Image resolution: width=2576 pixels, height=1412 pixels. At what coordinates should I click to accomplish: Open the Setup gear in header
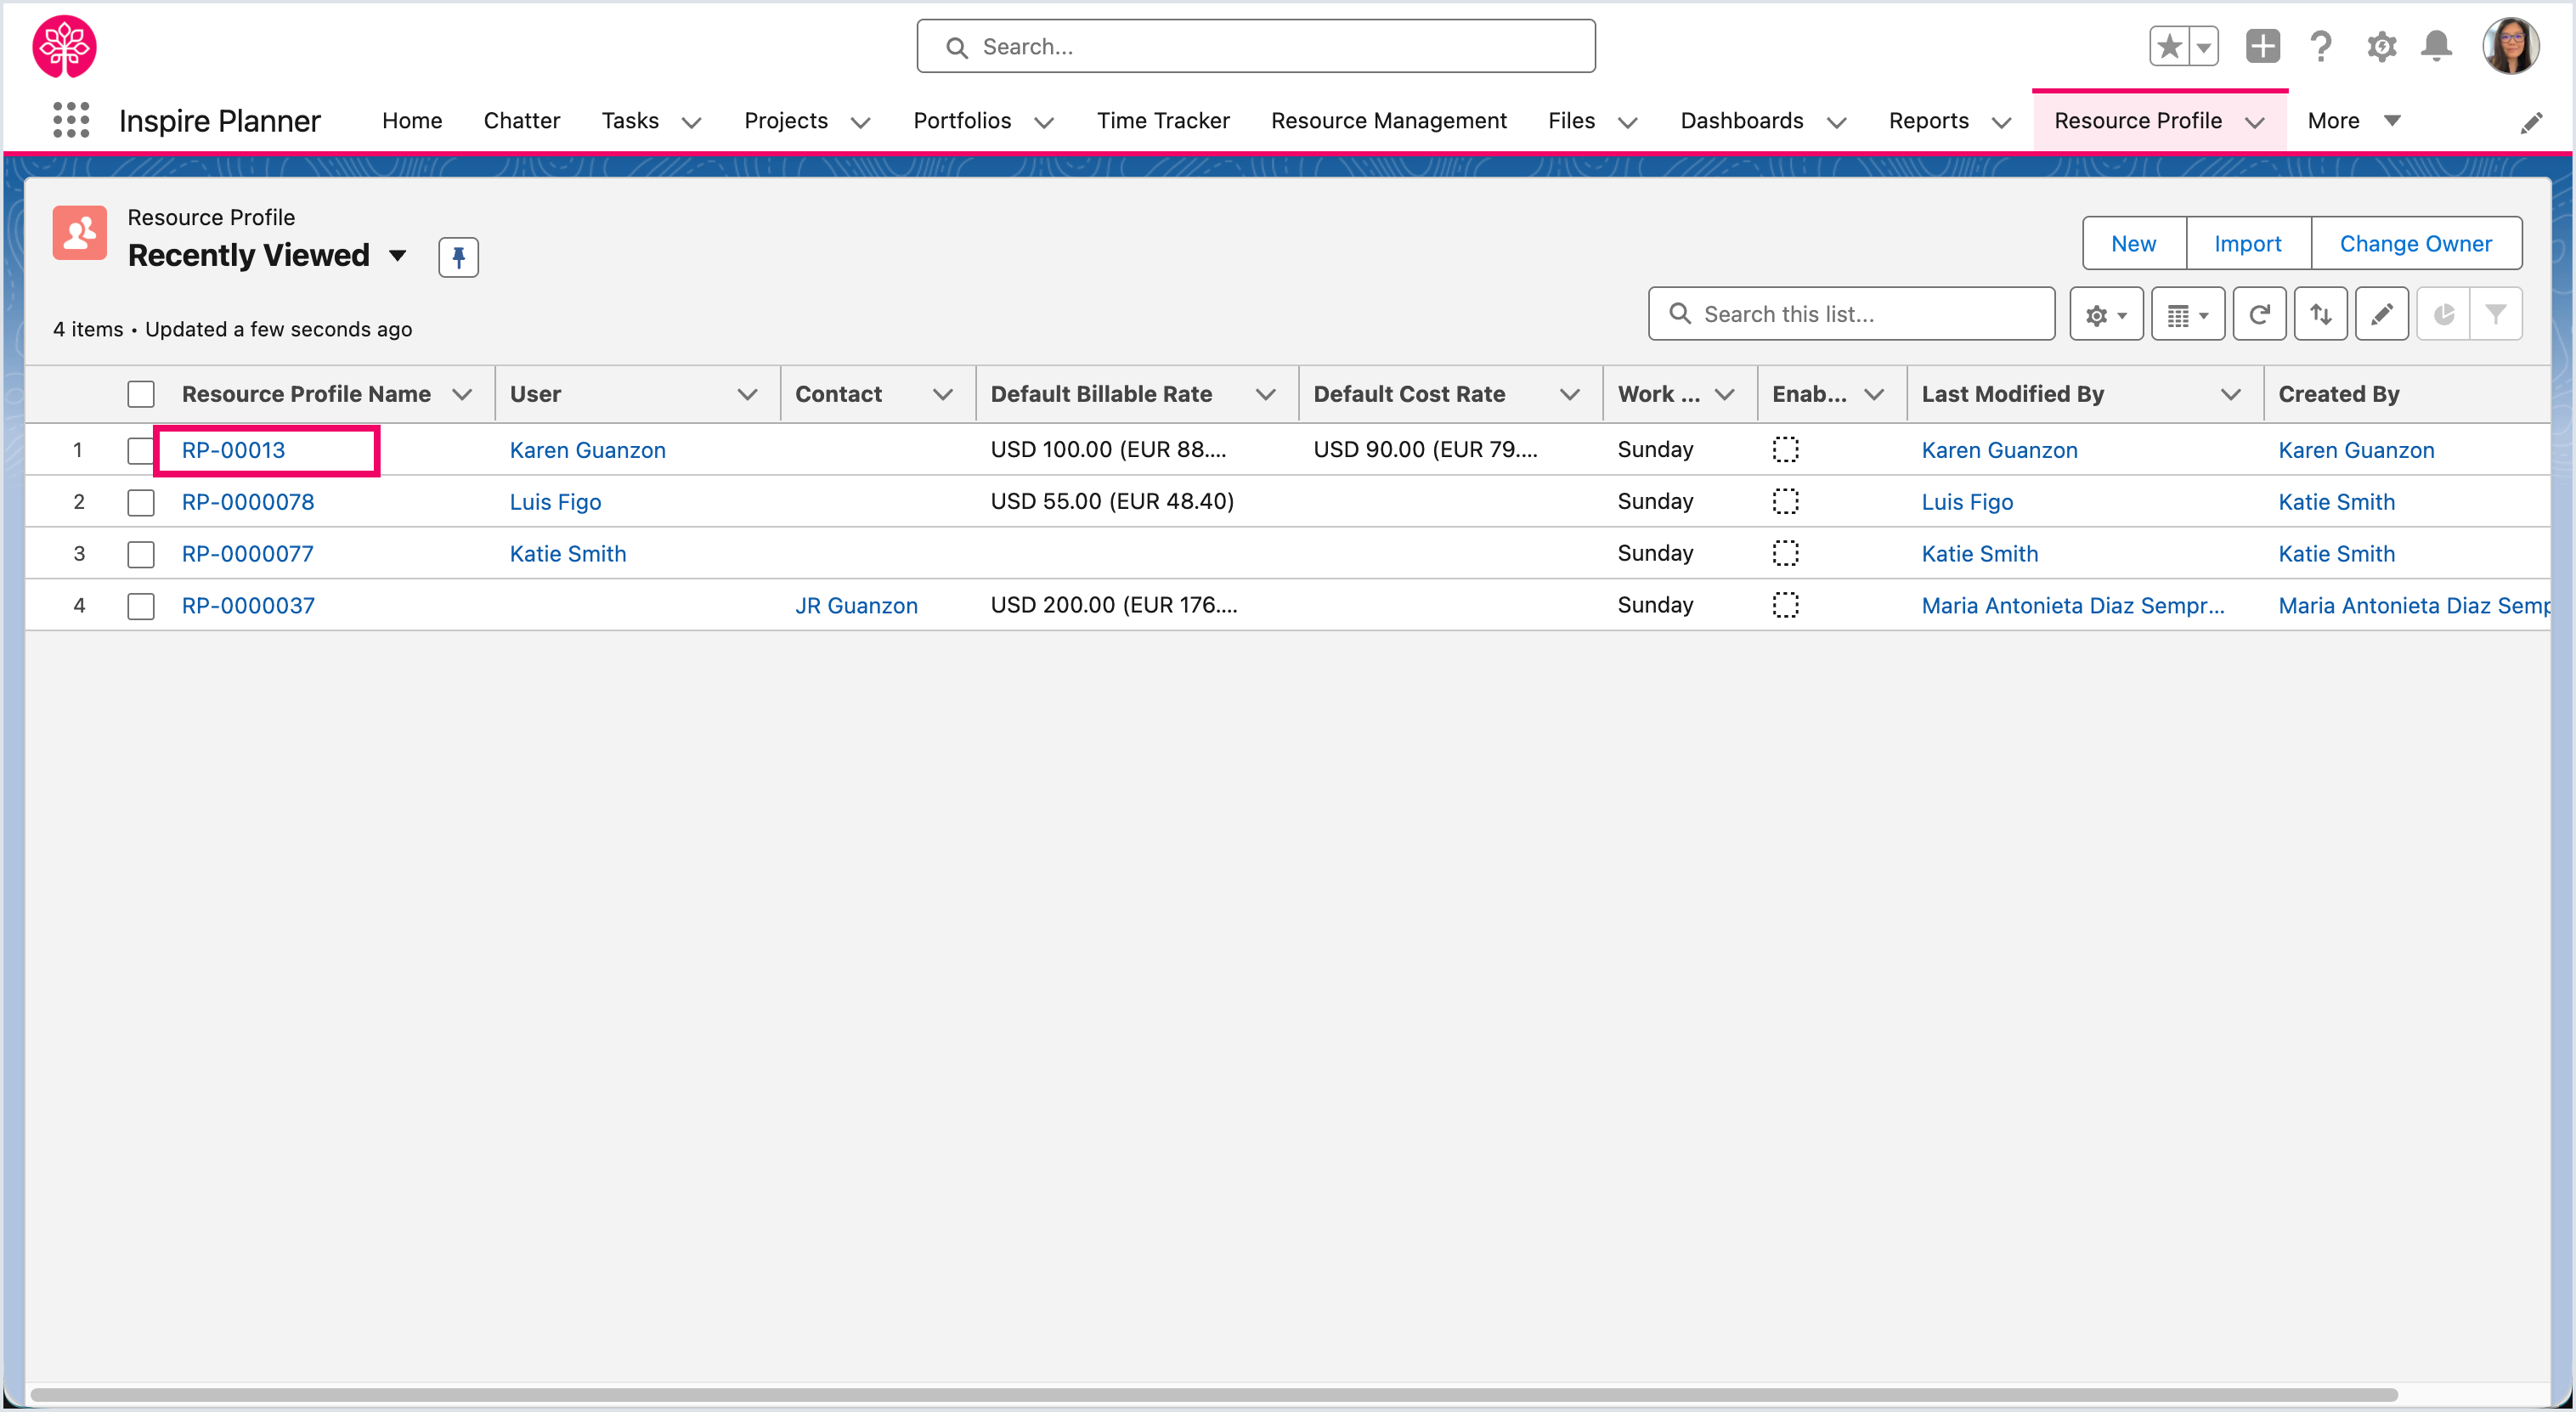pyautogui.click(x=2381, y=46)
